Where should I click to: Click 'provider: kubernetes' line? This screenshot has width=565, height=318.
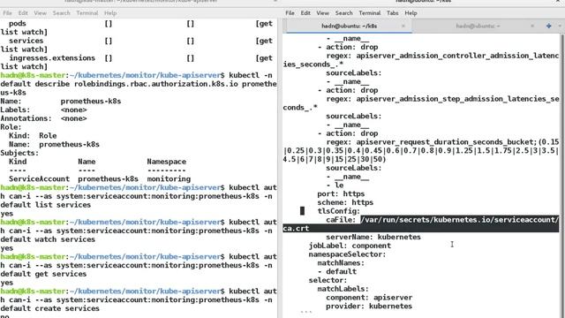pos(369,307)
